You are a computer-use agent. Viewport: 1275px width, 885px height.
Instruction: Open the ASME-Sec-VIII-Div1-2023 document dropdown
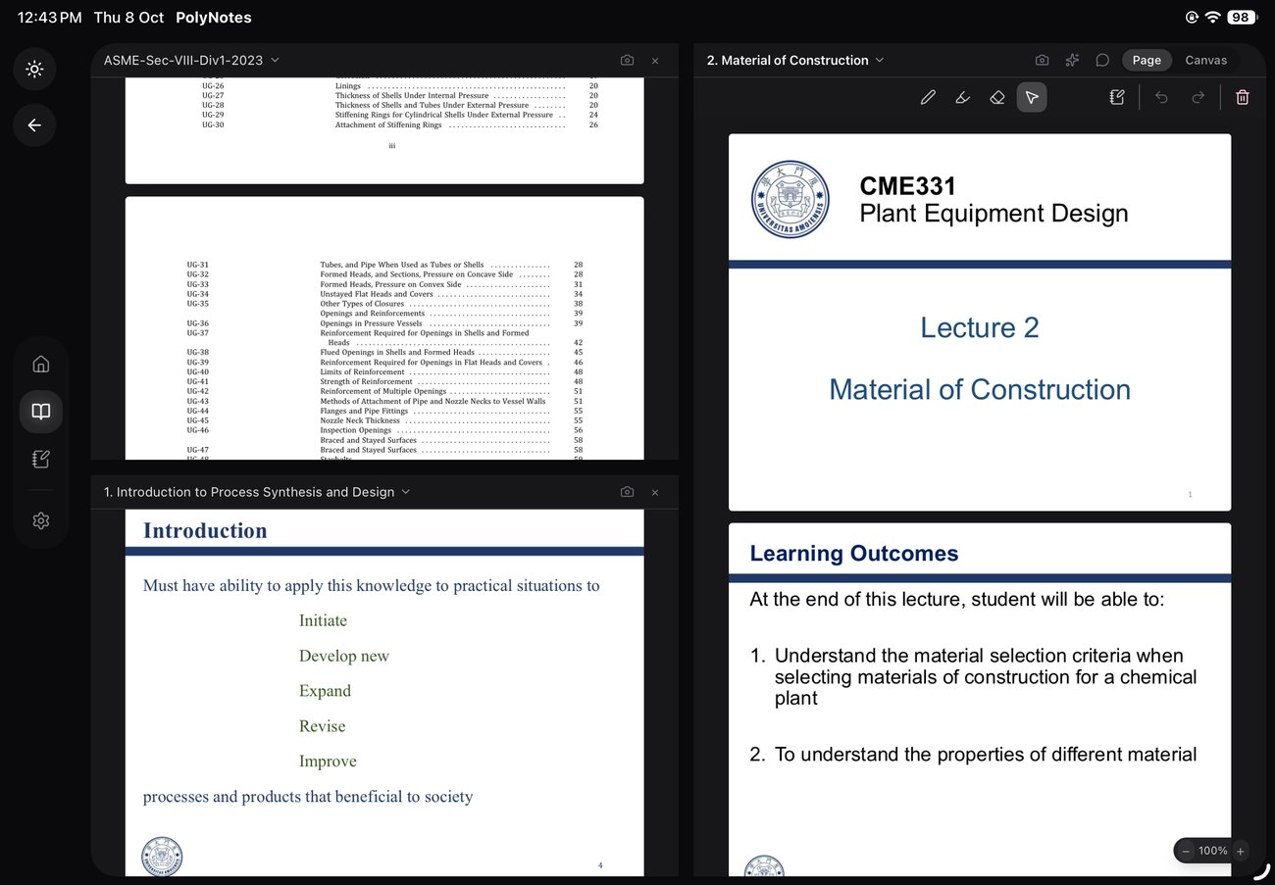click(192, 60)
